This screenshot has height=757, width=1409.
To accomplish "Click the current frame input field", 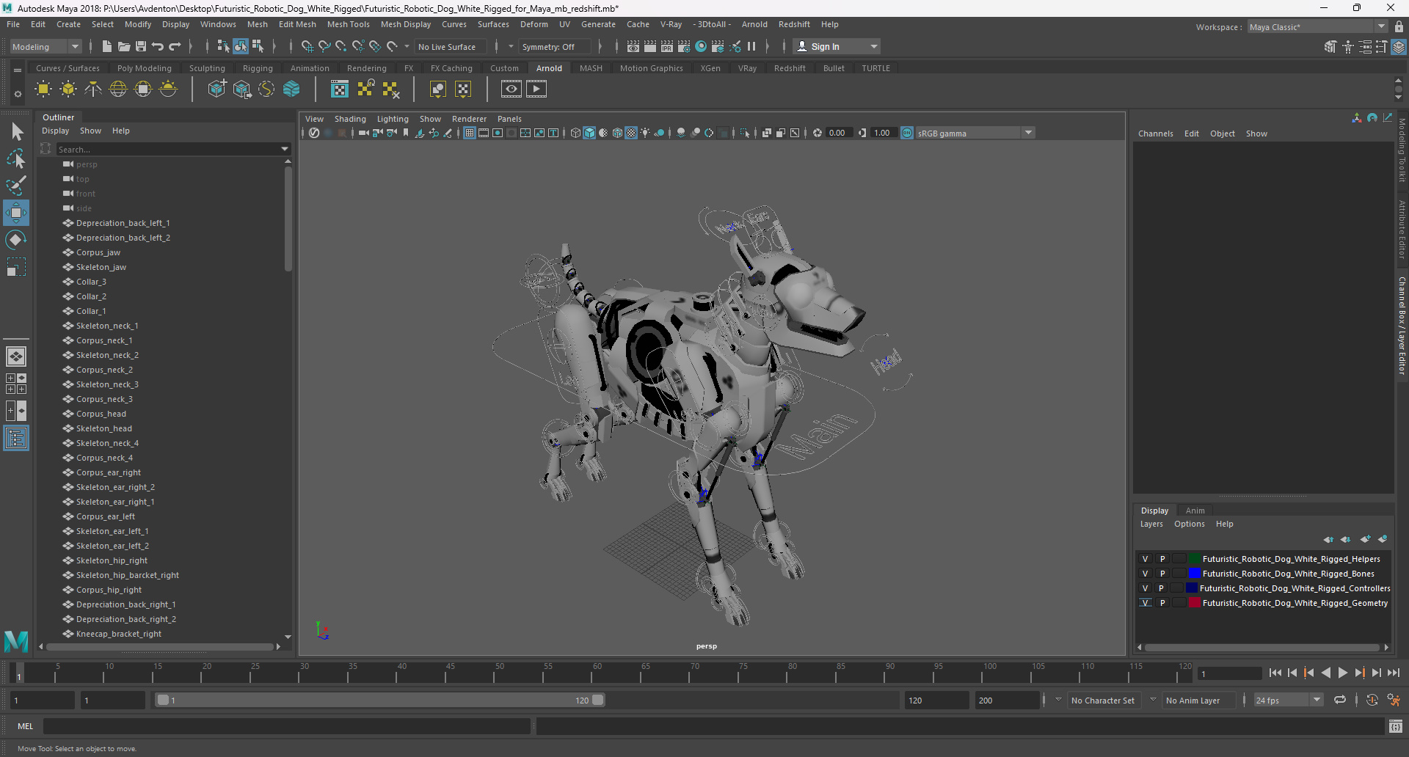I will click(1229, 673).
